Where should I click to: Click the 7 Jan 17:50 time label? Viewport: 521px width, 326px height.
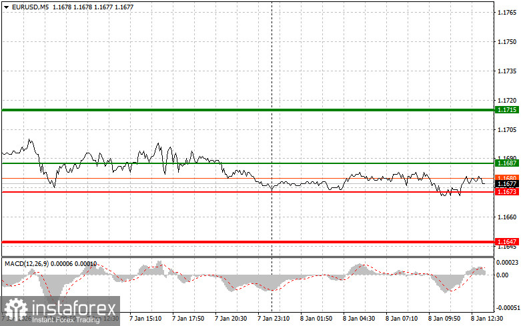pos(188,319)
